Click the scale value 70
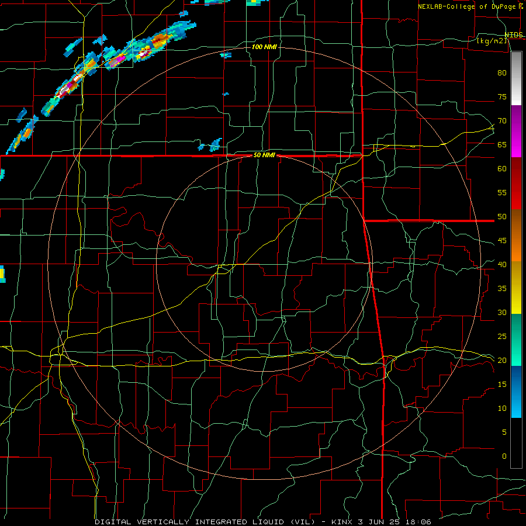This screenshot has width=526, height=526. (x=502, y=121)
